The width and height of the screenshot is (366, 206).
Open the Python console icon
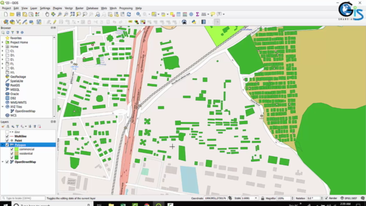pyautogui.click(x=194, y=22)
